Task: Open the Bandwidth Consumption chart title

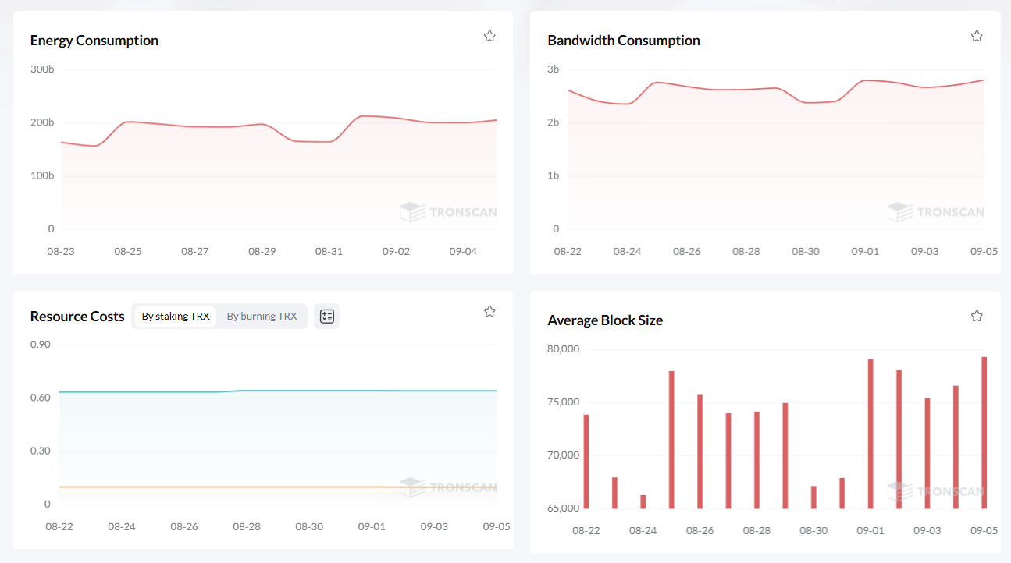Action: pyautogui.click(x=623, y=41)
